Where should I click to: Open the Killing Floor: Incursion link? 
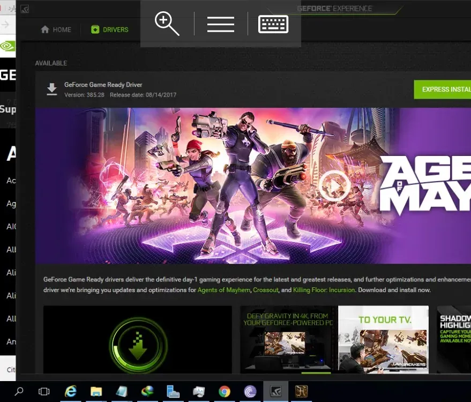pos(324,290)
